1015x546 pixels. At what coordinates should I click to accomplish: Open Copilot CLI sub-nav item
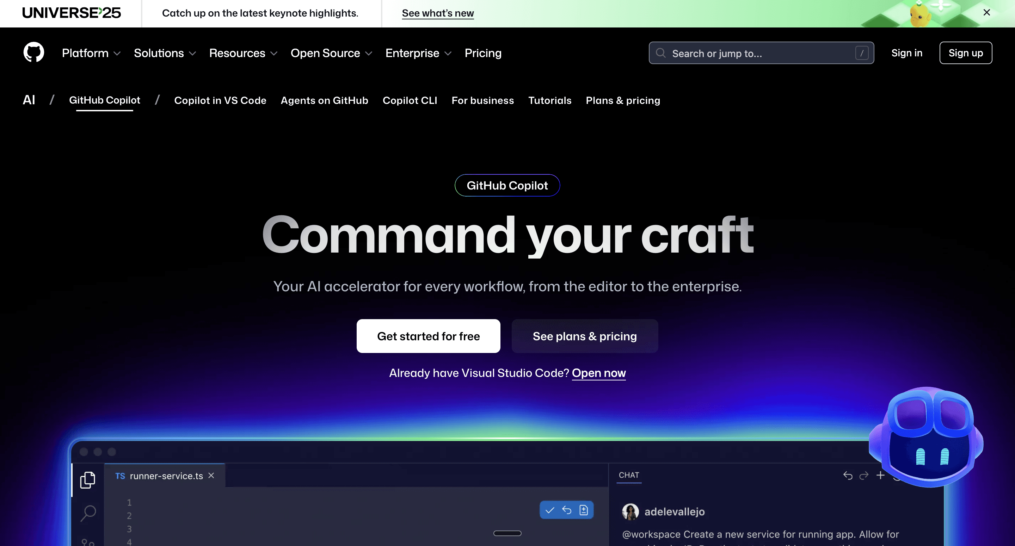click(410, 100)
